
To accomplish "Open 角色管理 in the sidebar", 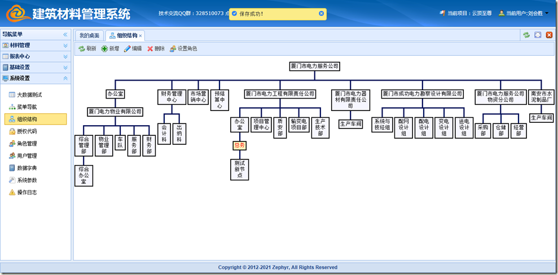I will tap(27, 144).
